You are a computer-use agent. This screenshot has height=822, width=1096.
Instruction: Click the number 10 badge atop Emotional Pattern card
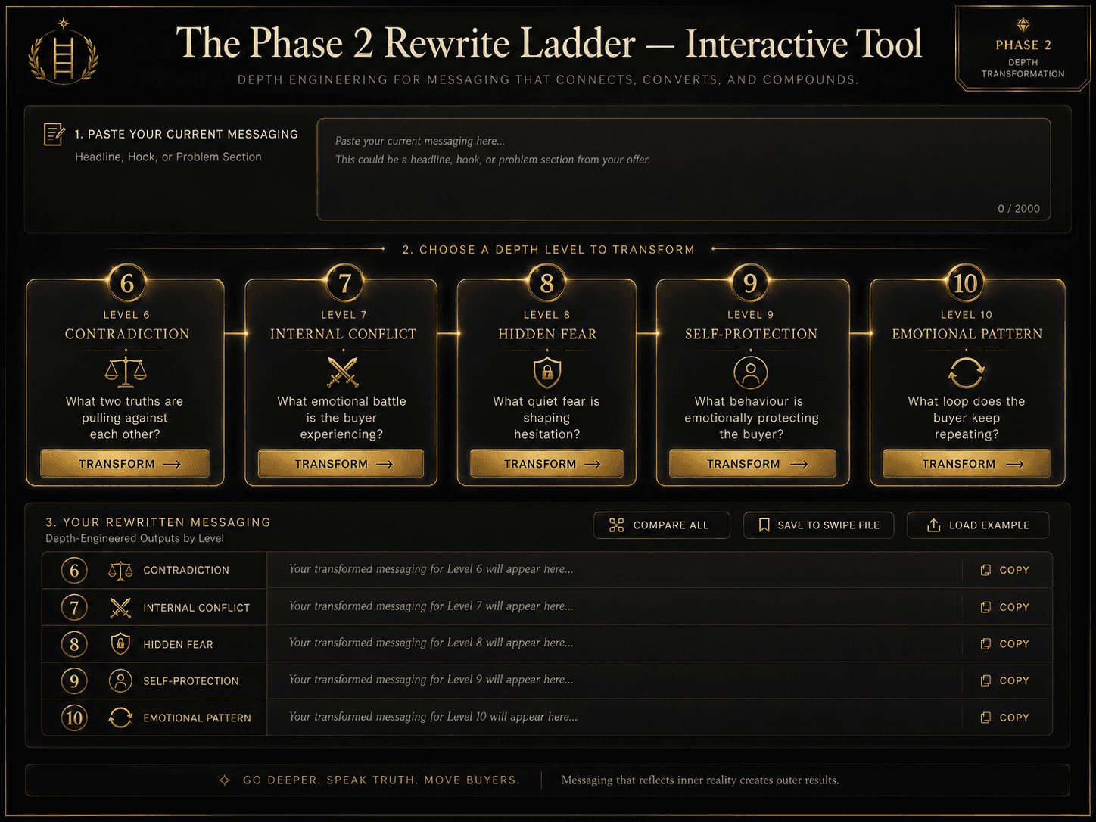[x=966, y=283]
